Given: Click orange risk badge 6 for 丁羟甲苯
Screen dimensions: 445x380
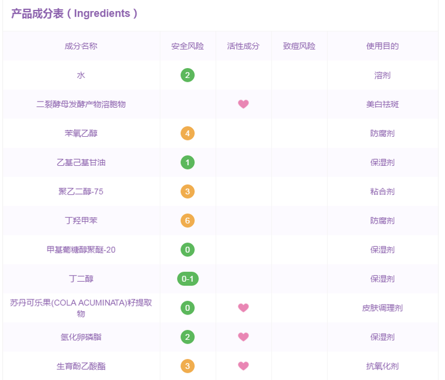Looking at the screenshot, I should click(187, 220).
